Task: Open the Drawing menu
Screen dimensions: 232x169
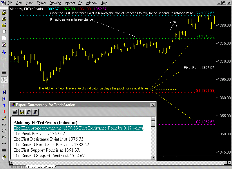Action: 55,3
